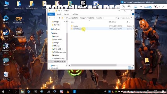
Task: Open taskbar search magnifier
Action: pyautogui.click(x=9, y=92)
